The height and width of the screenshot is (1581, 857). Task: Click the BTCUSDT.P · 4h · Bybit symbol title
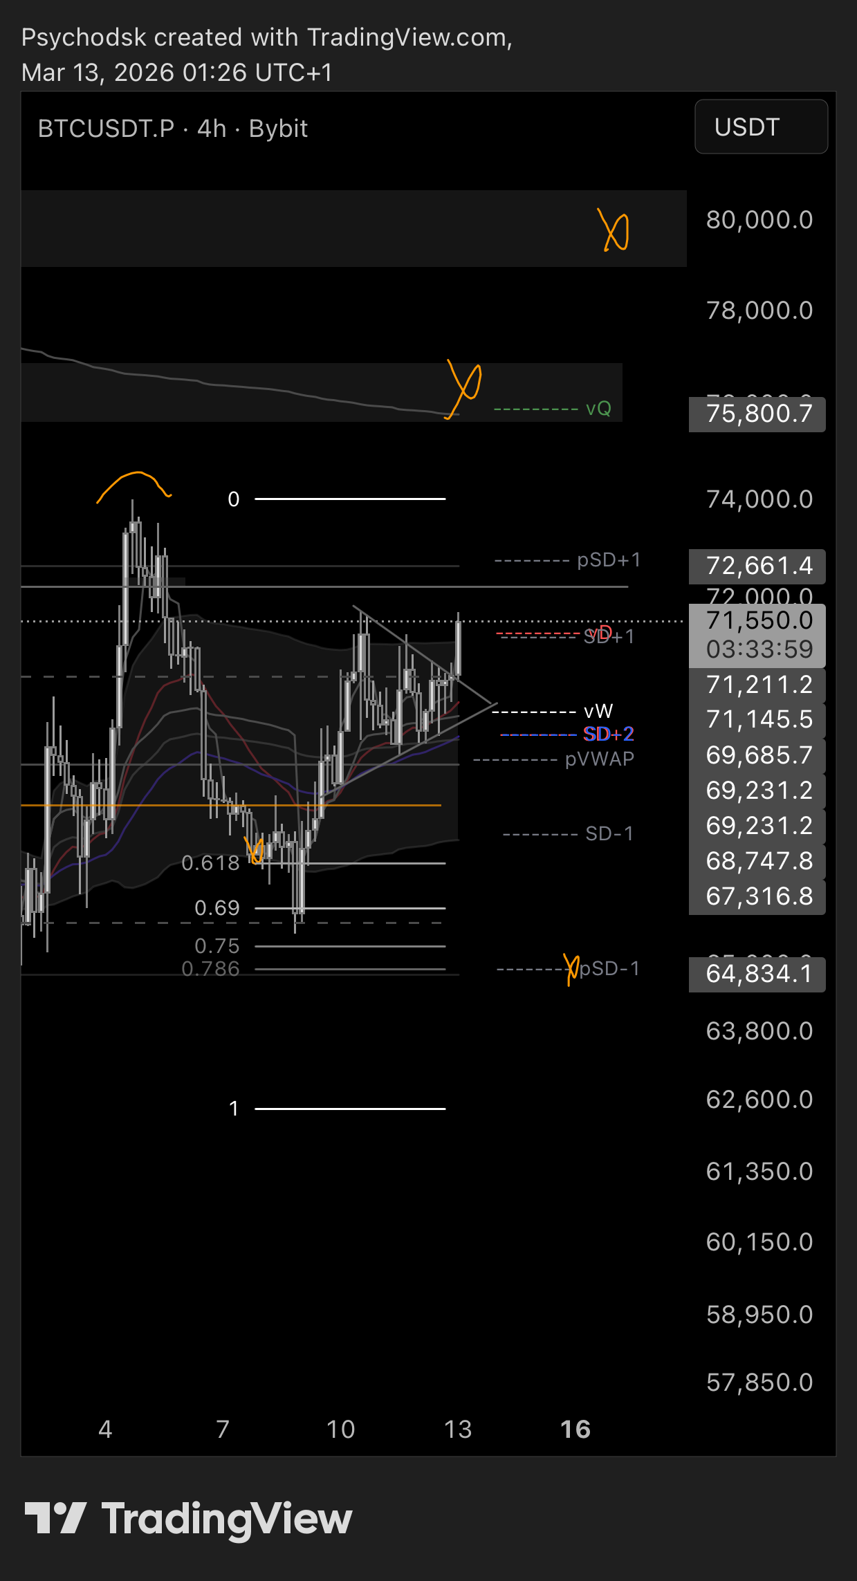pyautogui.click(x=173, y=129)
